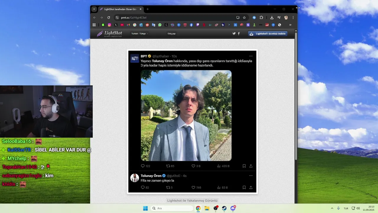The image size is (378, 213).
Task: Click the microphone tray icon
Action: (x=338, y=208)
